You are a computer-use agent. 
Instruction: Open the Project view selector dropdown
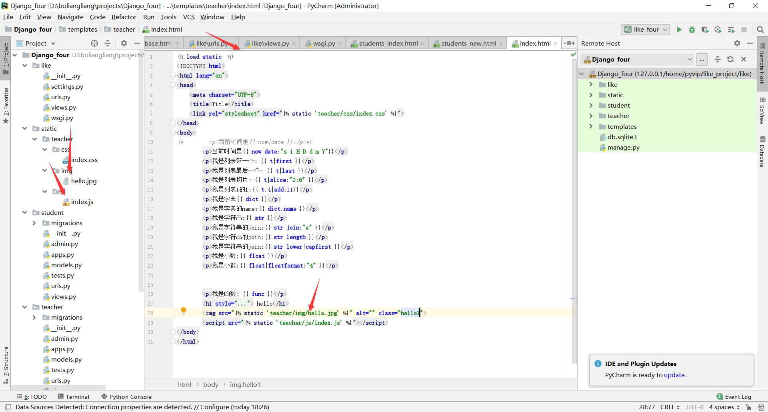tap(53, 43)
